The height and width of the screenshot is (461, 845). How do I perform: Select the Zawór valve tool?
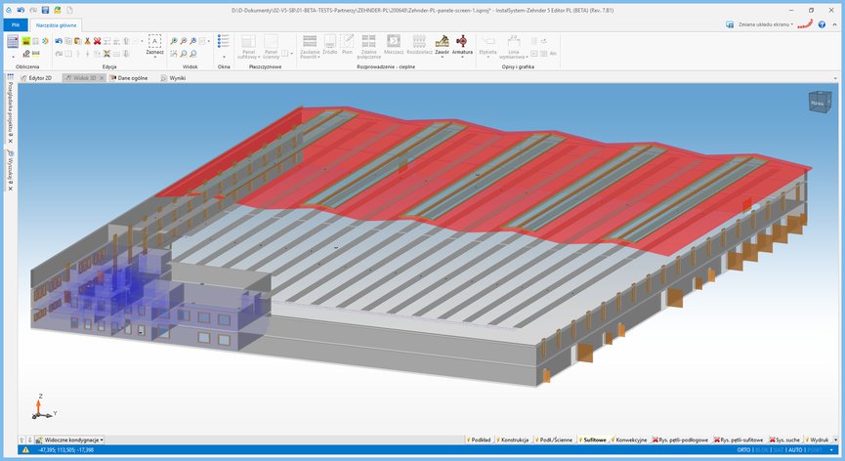point(442,44)
